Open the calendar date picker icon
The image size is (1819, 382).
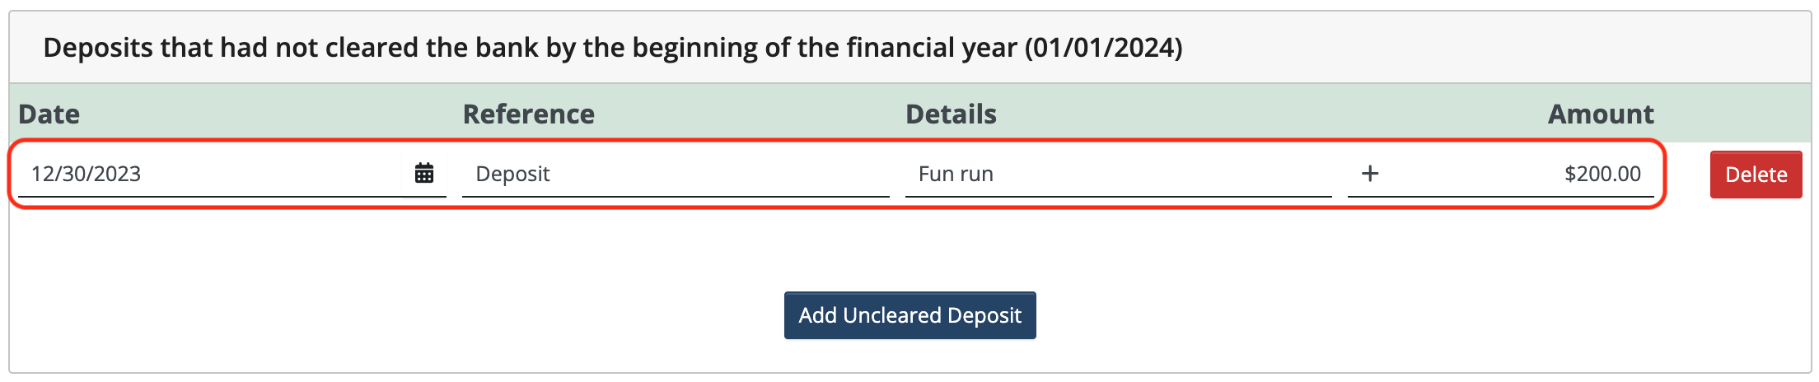click(x=424, y=173)
